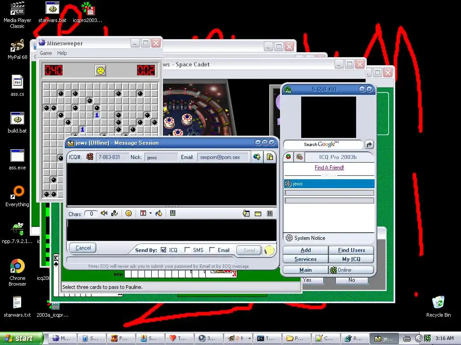Click the ICQ flower tray icon near clock

427,338
